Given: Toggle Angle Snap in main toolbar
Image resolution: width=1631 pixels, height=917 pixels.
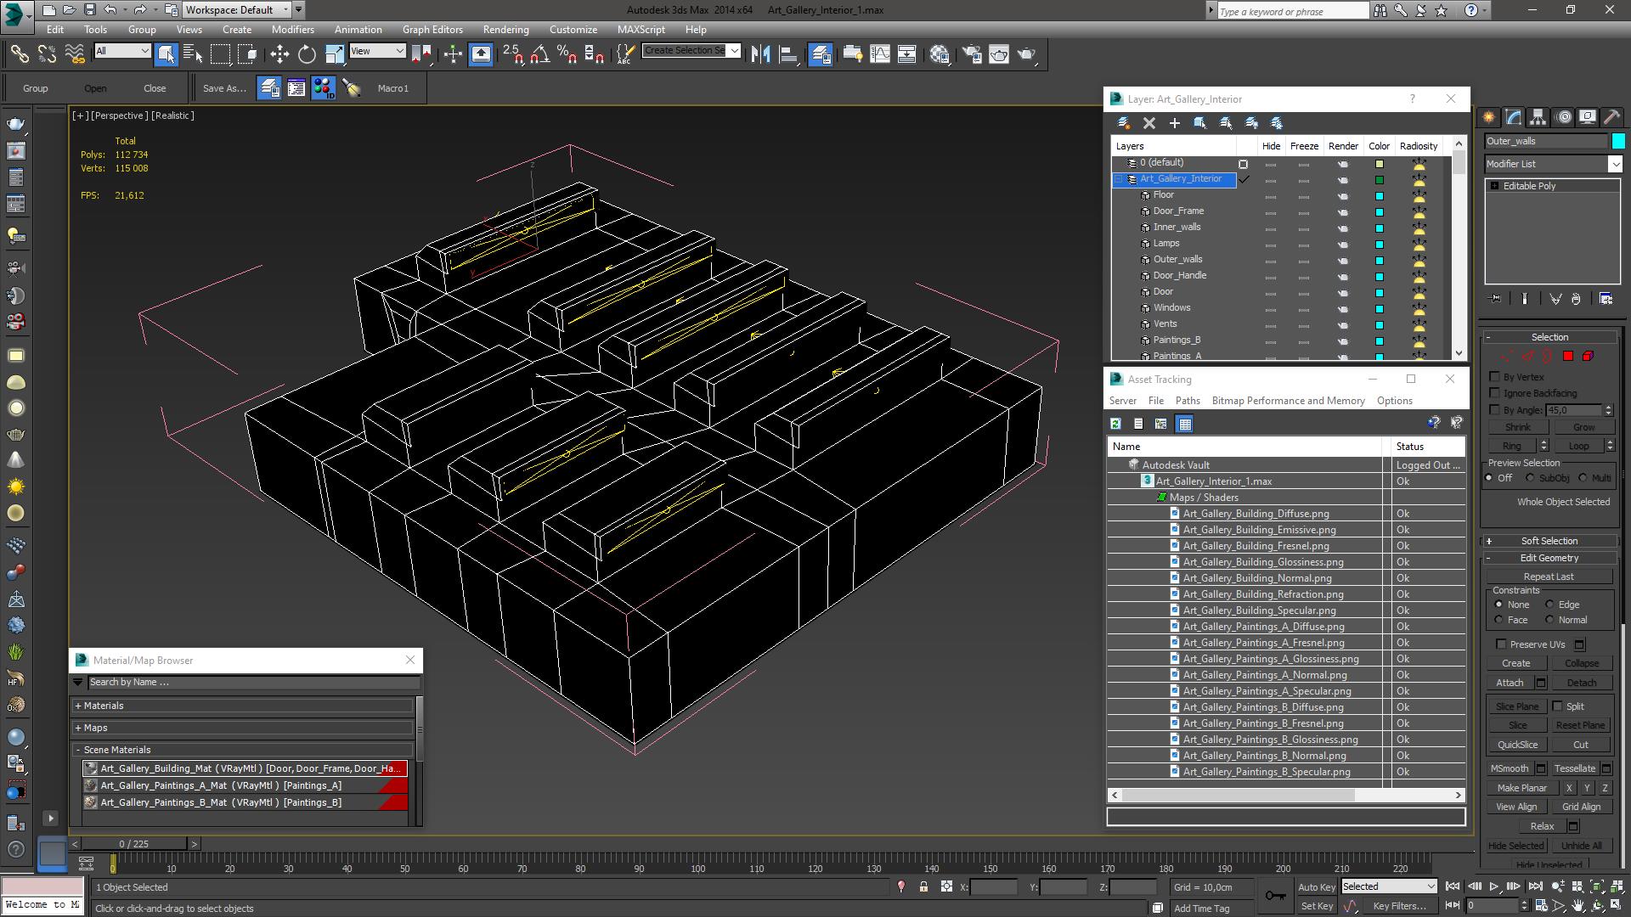Looking at the screenshot, I should 539,54.
